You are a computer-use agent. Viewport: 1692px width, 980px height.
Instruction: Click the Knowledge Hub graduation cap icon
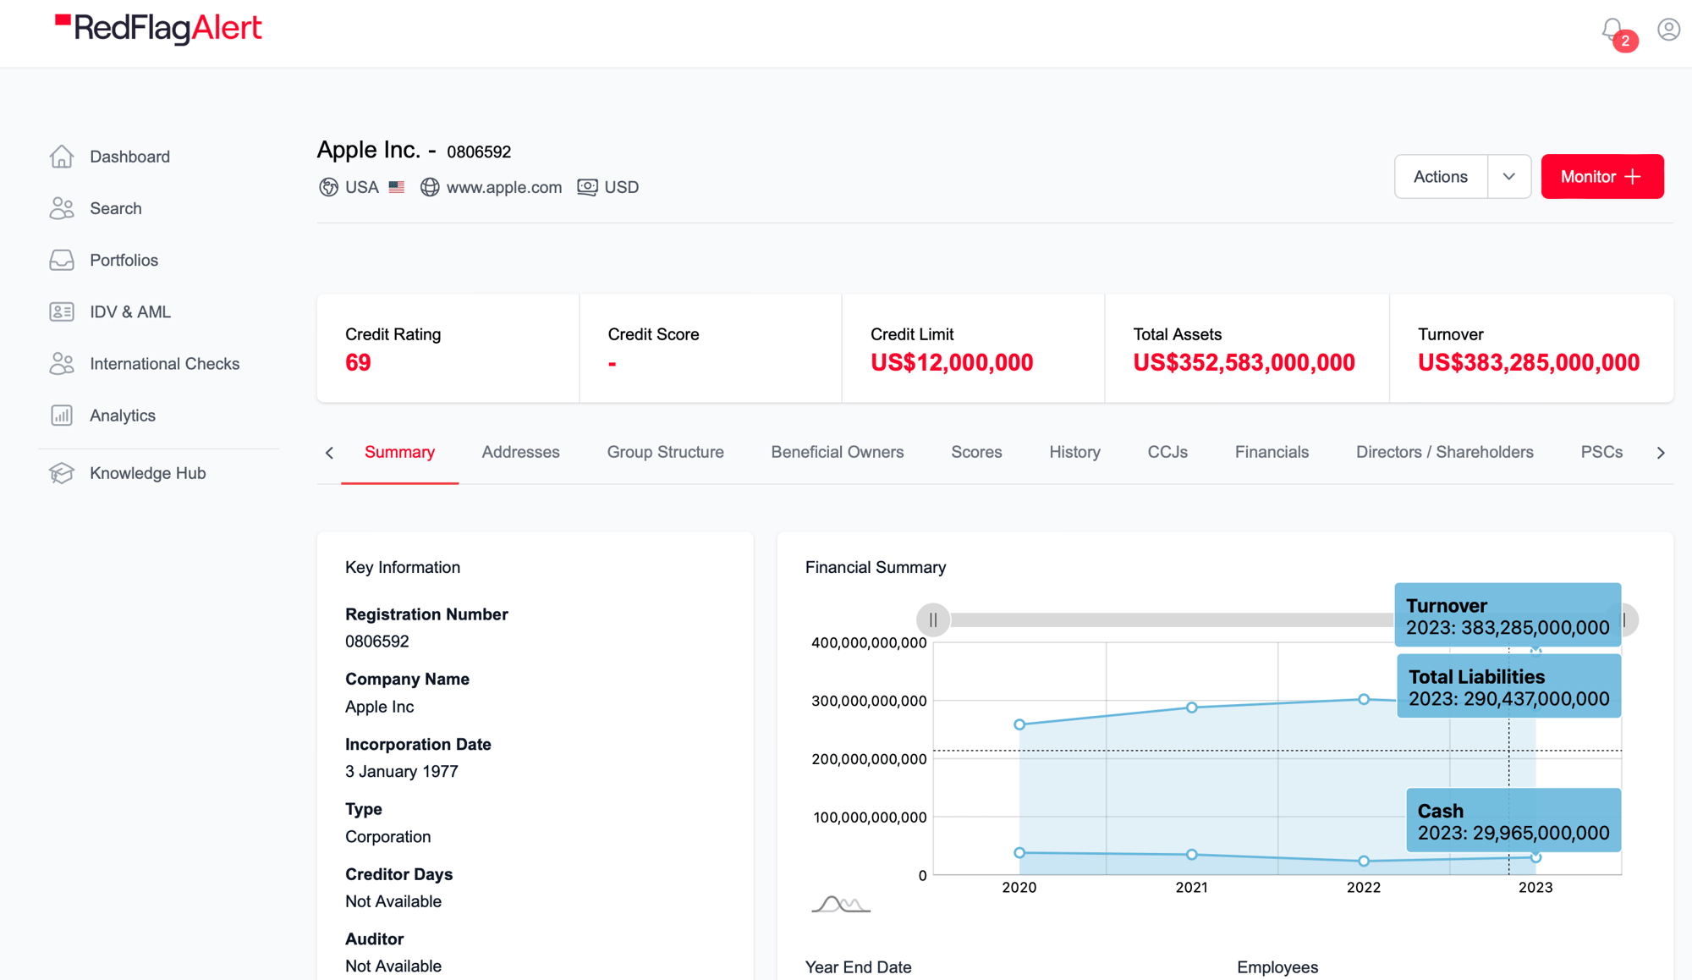coord(62,473)
